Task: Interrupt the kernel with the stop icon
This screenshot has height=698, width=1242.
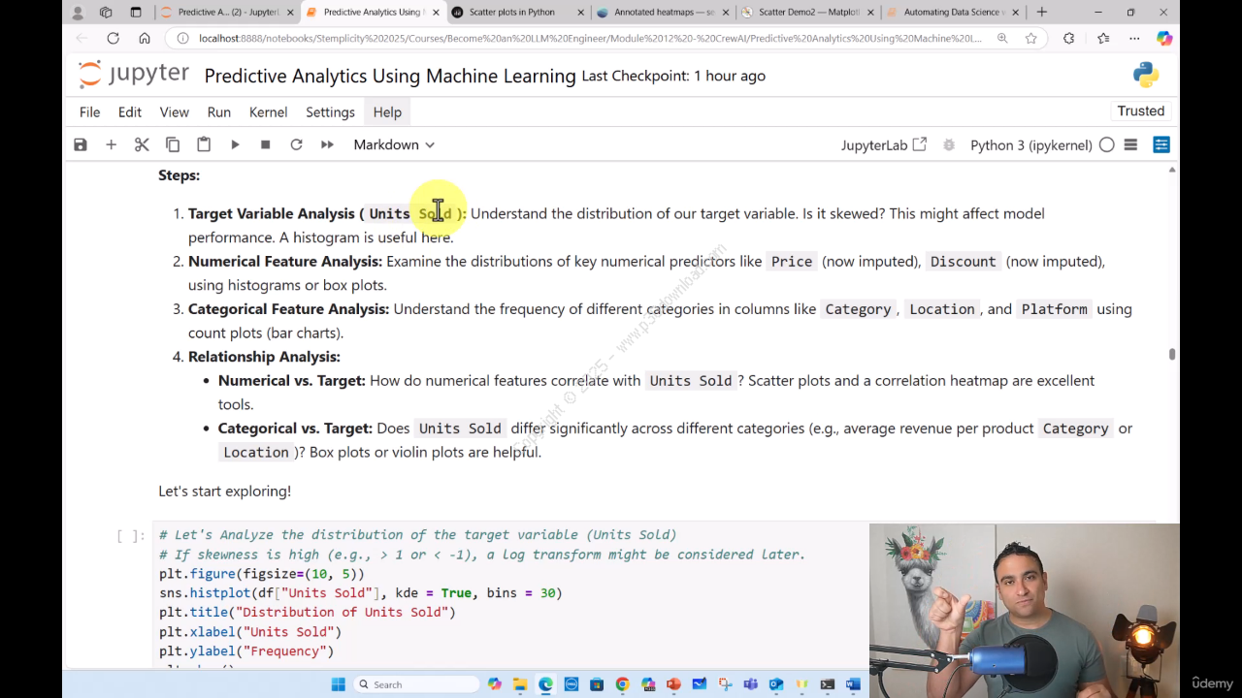Action: point(265,144)
